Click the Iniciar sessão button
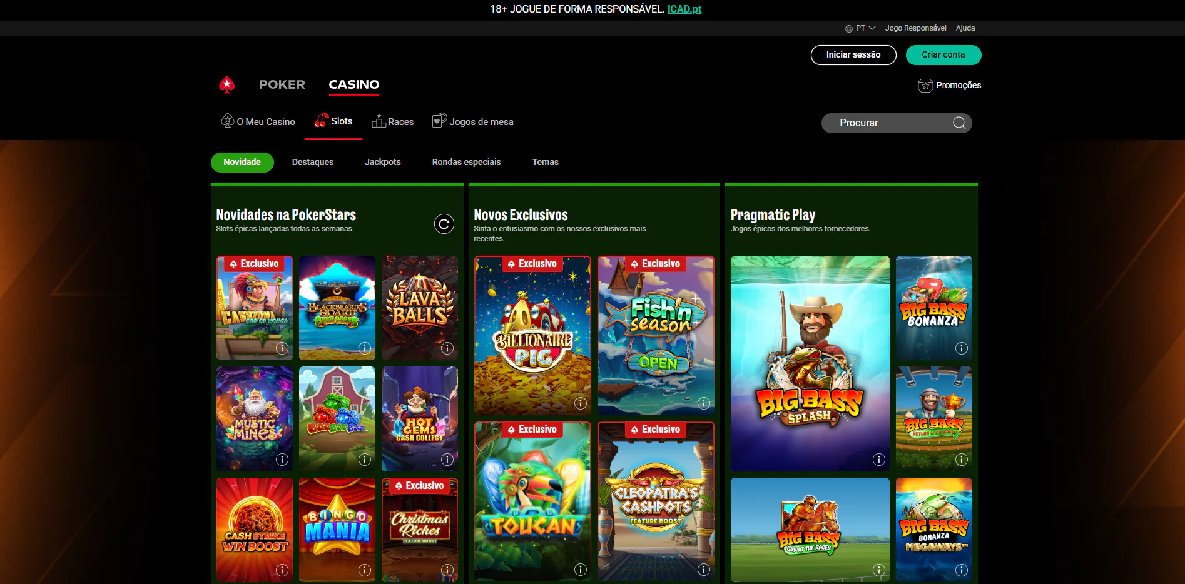Image resolution: width=1185 pixels, height=584 pixels. tap(853, 55)
